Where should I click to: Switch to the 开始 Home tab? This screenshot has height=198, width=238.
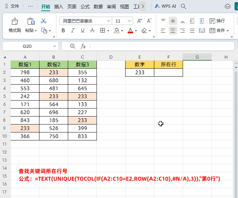pyautogui.click(x=46, y=7)
